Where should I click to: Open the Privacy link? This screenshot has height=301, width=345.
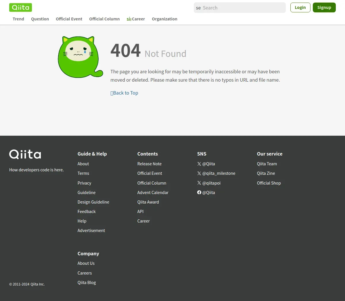click(84, 183)
